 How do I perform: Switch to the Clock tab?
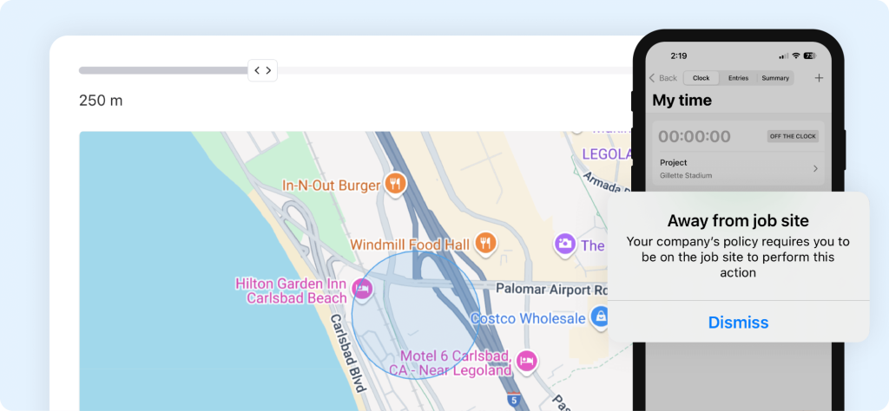click(x=701, y=78)
